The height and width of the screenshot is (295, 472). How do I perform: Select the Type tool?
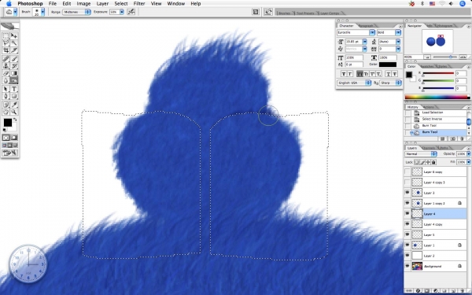coord(14,89)
